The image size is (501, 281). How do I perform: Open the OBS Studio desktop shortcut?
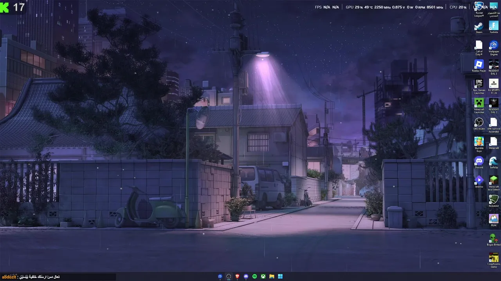(x=479, y=124)
